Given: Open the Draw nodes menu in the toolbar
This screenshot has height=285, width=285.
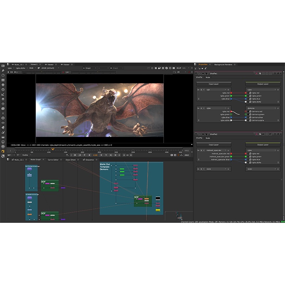Looking at the screenshot, I should point(3,70).
